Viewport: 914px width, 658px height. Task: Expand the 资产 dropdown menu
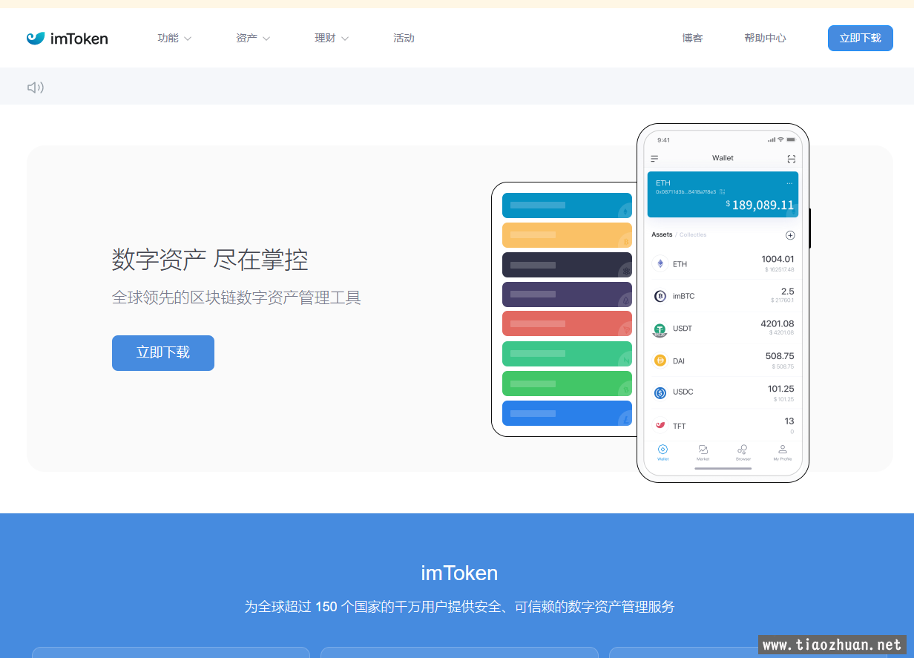[253, 38]
